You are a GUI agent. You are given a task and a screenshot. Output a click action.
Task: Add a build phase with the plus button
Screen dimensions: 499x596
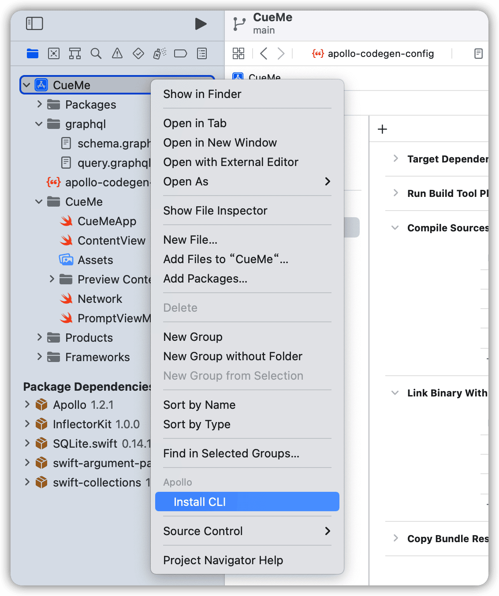(383, 129)
